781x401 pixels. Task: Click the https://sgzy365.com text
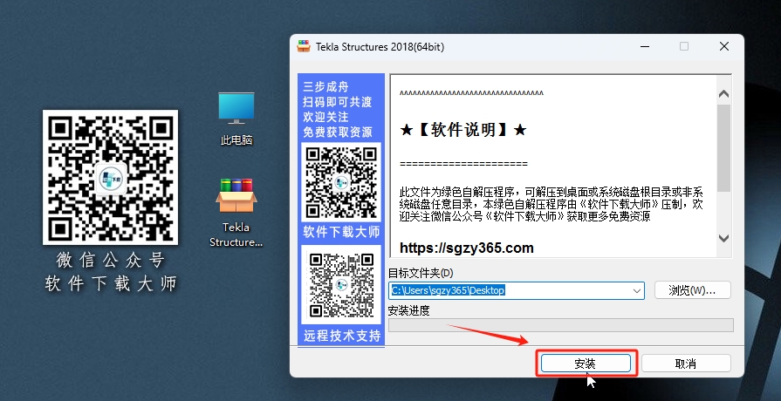tap(466, 248)
